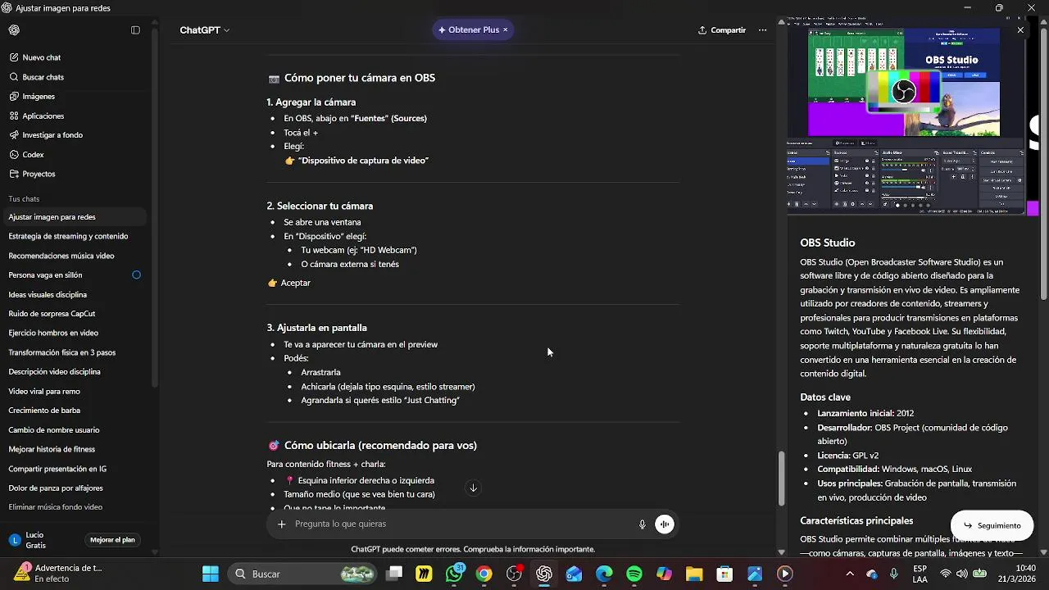This screenshot has width=1049, height=590.
Task: Open the three-dot menu next to Compartir
Action: click(762, 30)
